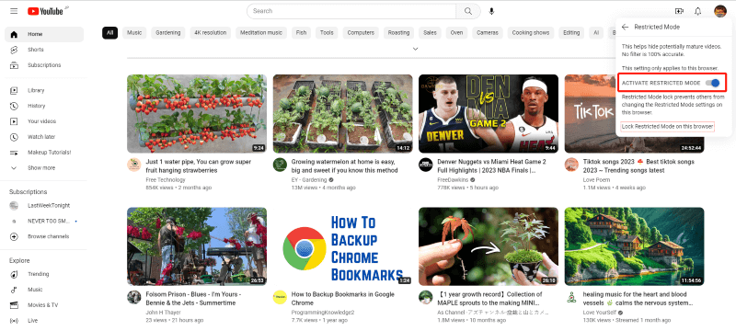Viewport: 736px width, 331px height.
Task: Open Library in the sidebar
Action: [x=44, y=90]
